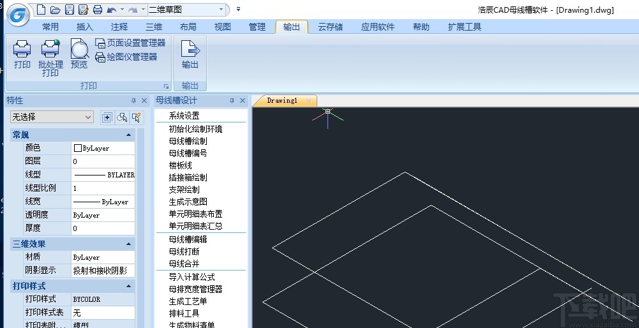Viewport: 639px width, 328px height.
Task: Click the 透明度 ByLayer value
Action: point(103,215)
